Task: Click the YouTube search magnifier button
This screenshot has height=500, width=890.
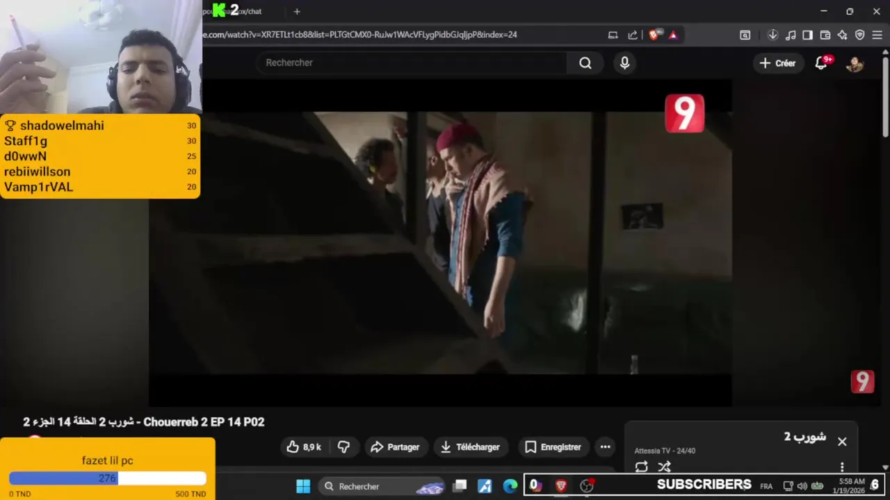Action: pyautogui.click(x=585, y=63)
